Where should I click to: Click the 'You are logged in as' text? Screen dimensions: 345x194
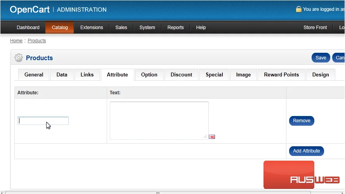[x=324, y=9]
